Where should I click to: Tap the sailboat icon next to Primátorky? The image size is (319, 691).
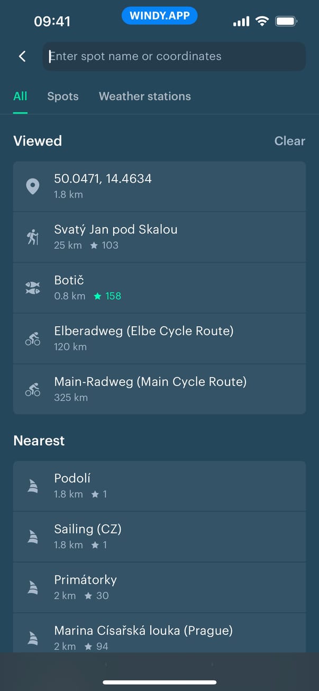pos(33,588)
